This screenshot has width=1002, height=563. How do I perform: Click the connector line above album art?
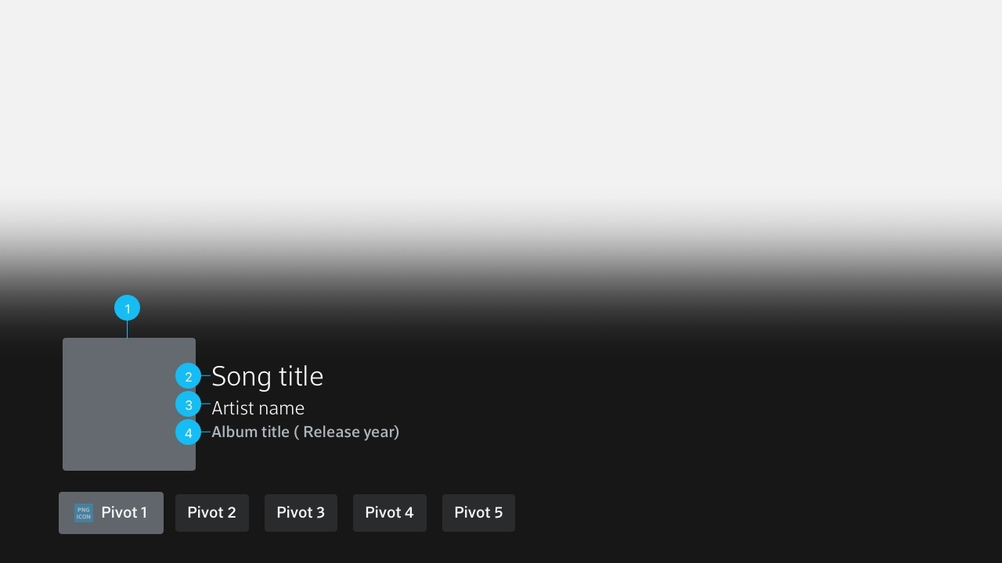(127, 329)
